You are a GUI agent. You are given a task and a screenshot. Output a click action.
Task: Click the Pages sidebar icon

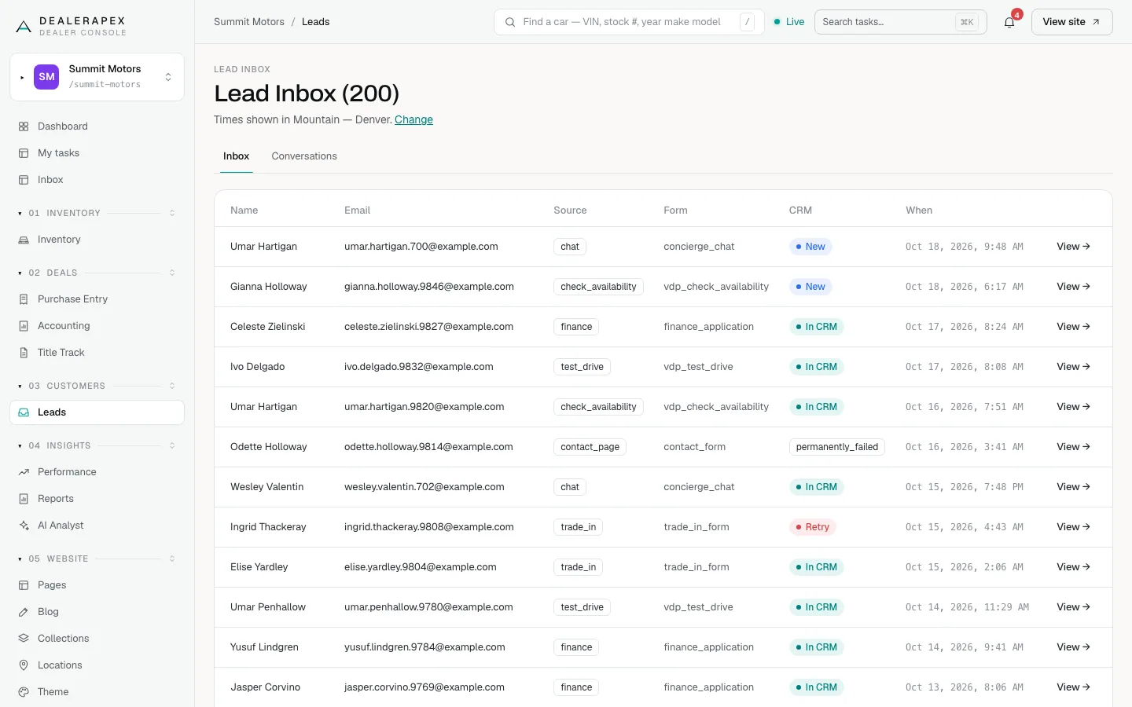(x=24, y=585)
